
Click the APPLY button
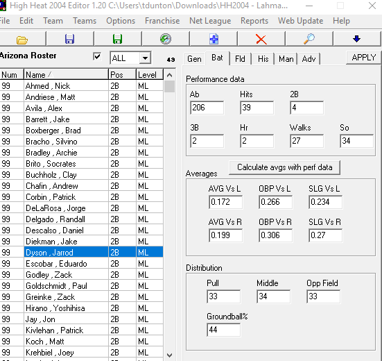point(364,58)
